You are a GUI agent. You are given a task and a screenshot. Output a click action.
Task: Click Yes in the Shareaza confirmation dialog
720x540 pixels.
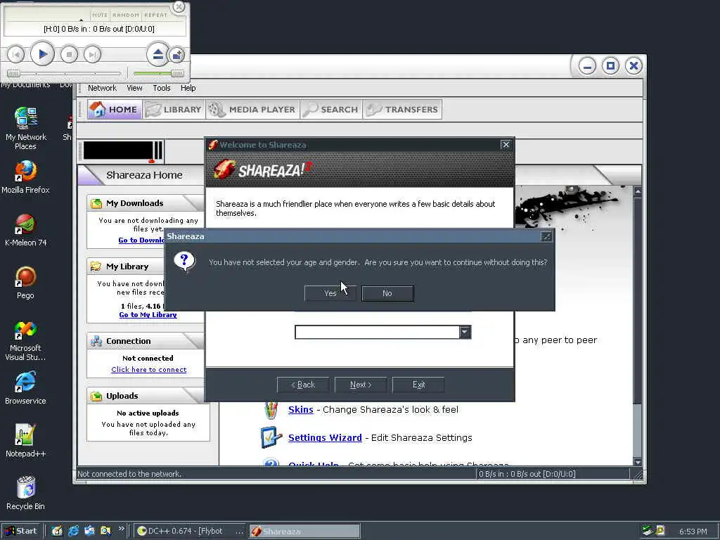330,293
